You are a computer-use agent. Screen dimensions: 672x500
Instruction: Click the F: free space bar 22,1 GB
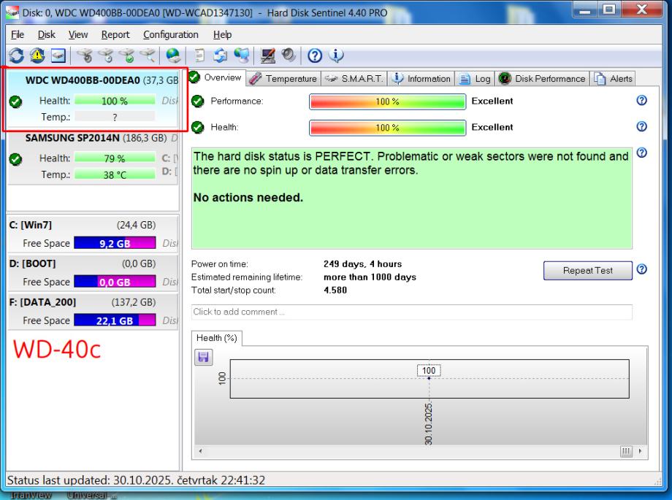pos(115,320)
